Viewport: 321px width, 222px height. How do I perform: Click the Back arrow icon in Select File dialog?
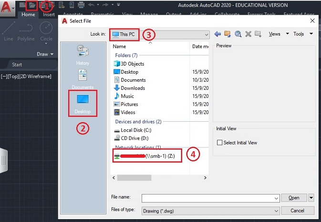pos(218,34)
